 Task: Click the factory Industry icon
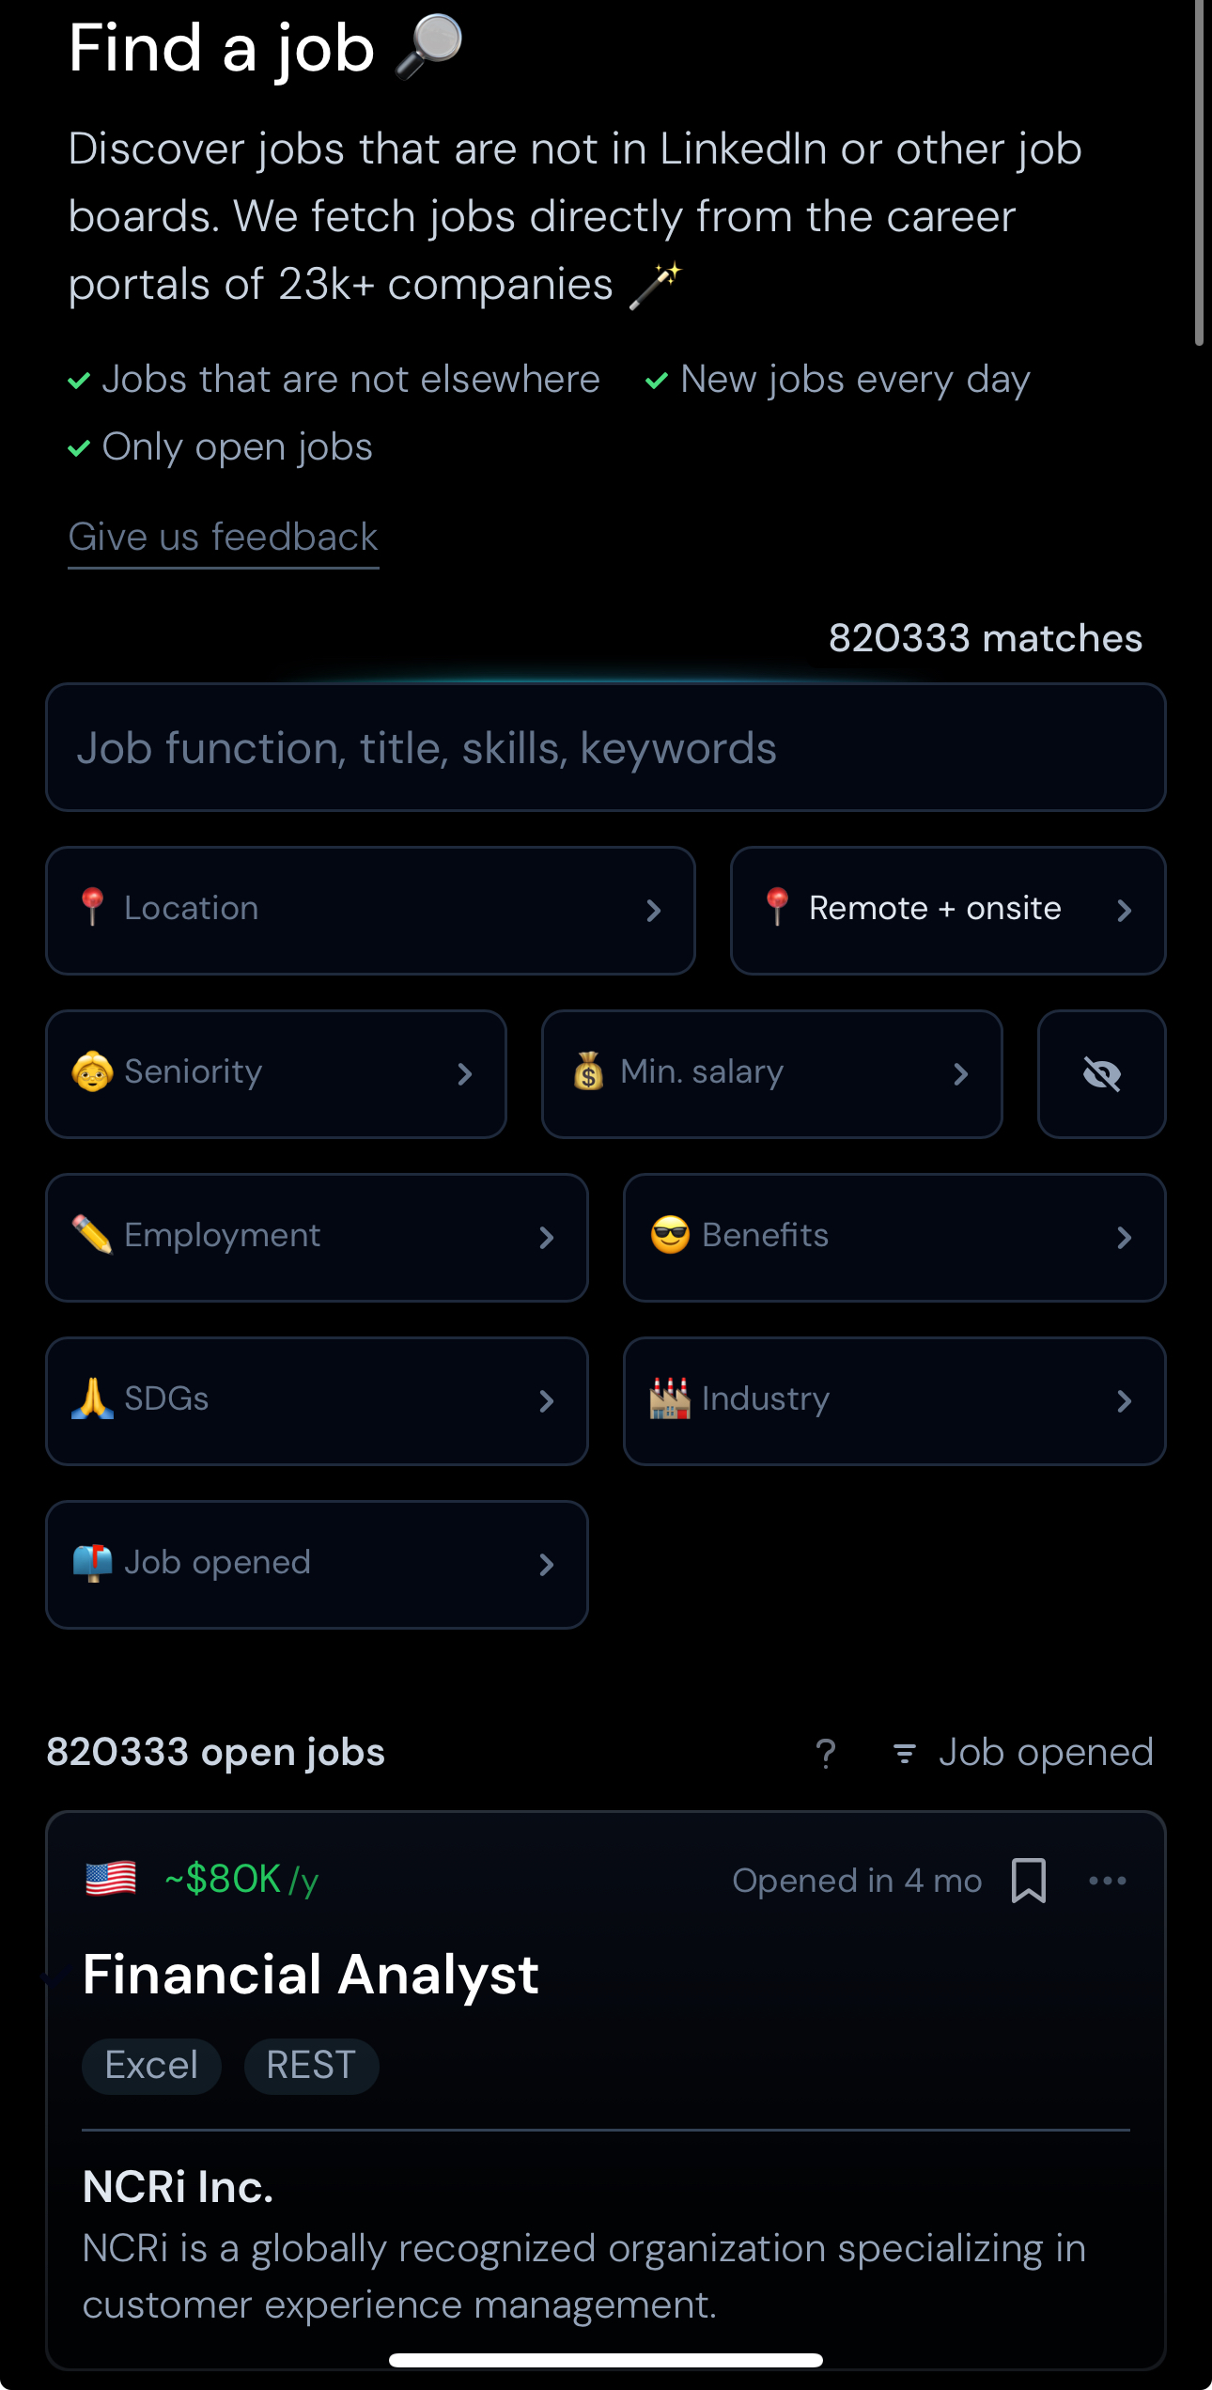(x=670, y=1398)
